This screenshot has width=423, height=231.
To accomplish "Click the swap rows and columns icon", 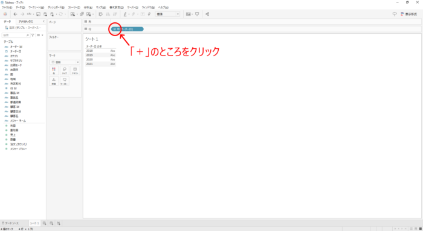I will (x=101, y=14).
